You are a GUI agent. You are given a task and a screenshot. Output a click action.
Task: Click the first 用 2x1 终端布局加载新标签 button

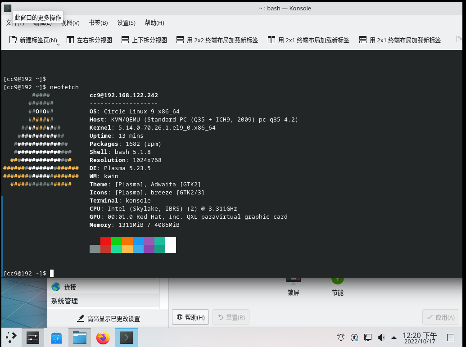[x=308, y=40]
